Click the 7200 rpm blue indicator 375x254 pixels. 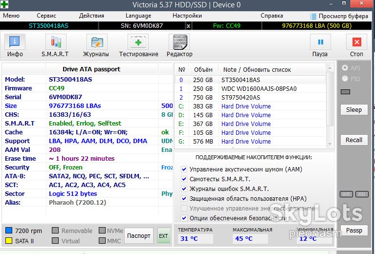click(x=9, y=231)
